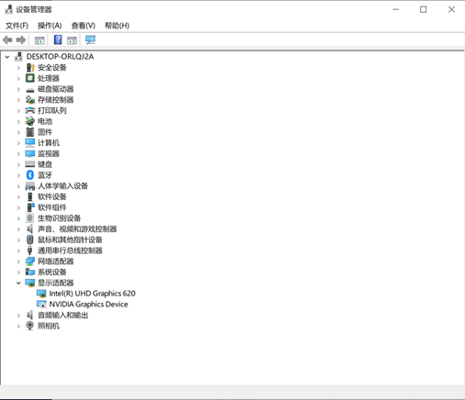Open the 文件(F) menu
The height and width of the screenshot is (400, 465).
click(17, 26)
